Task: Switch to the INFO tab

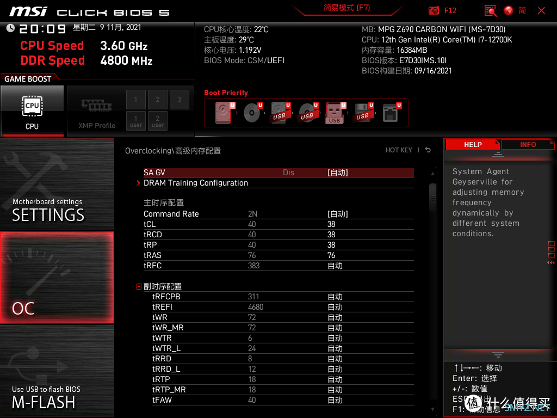Action: click(528, 145)
